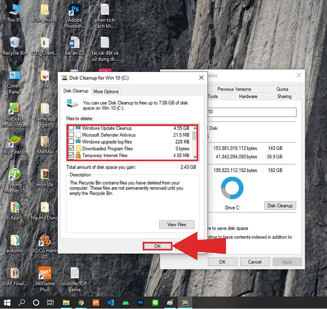Click the Photoshop icon on the taskbar
327x309 pixels.
coord(141,303)
